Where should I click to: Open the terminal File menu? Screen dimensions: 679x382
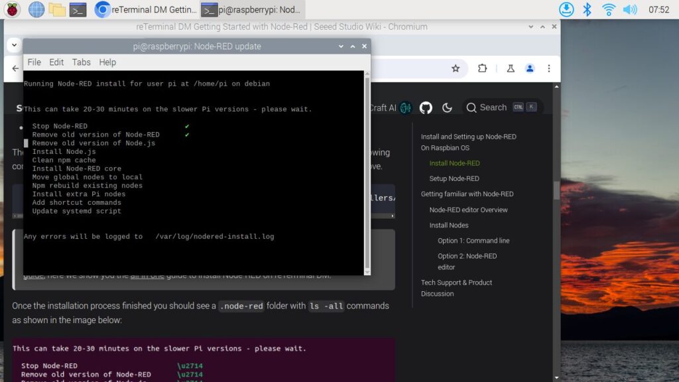(34, 62)
